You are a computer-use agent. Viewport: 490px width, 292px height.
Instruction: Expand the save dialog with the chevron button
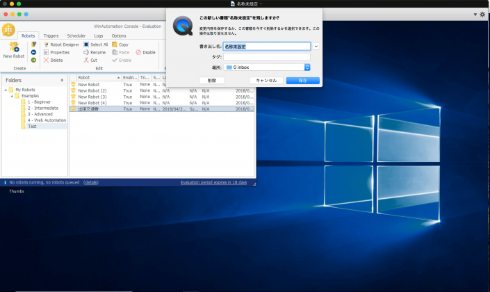pos(316,47)
